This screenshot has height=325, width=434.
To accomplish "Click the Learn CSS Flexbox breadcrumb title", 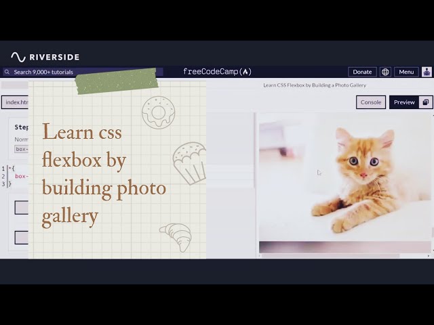I will tap(315, 85).
